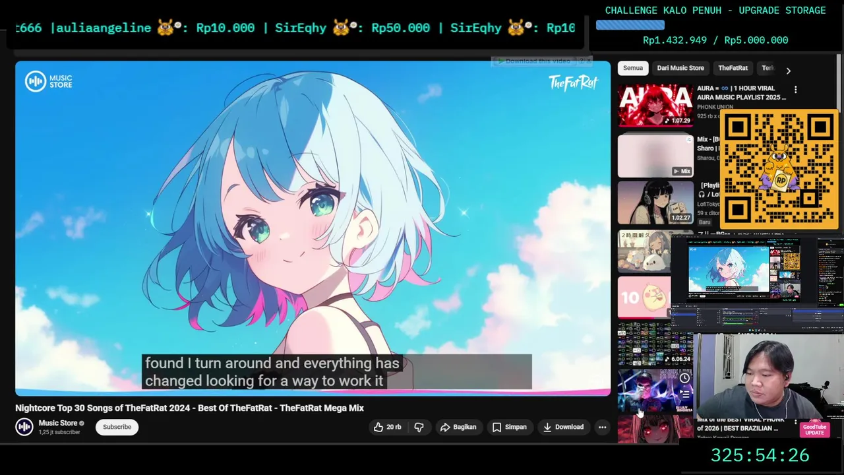Open the AURA MUSIC PLAYLIST 2025 title
The width and height of the screenshot is (844, 475).
coord(741,92)
